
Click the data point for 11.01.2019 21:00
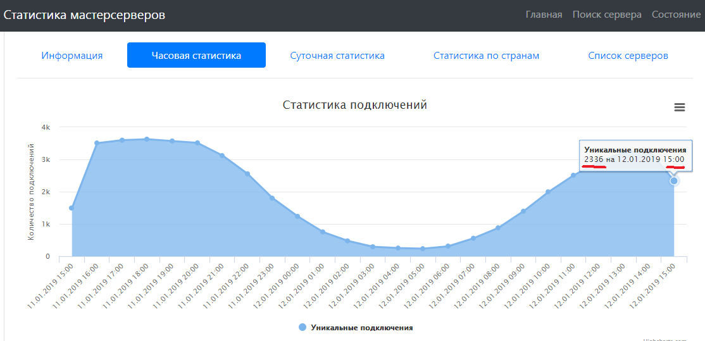222,156
